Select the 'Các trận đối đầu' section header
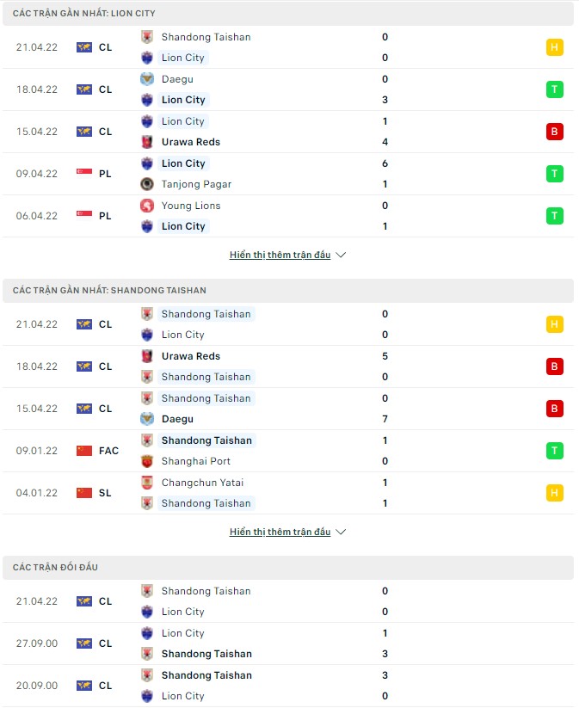Screen dimensions: 579x708 pyautogui.click(x=56, y=568)
